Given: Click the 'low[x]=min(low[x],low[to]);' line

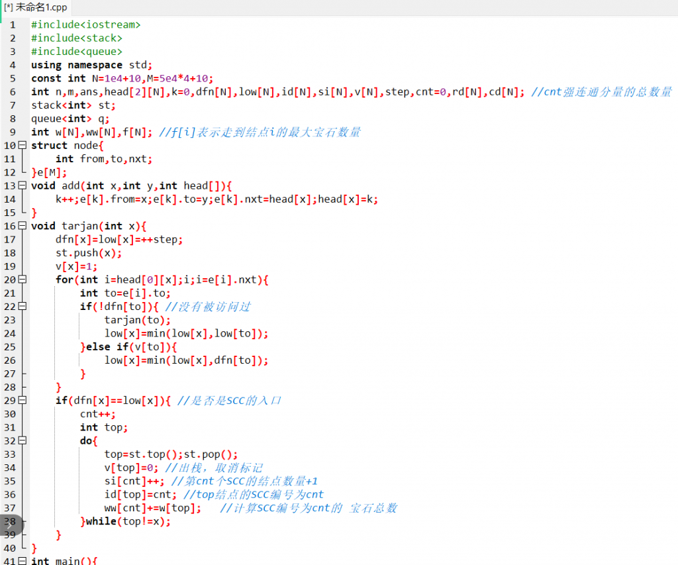Looking at the screenshot, I should click(186, 333).
